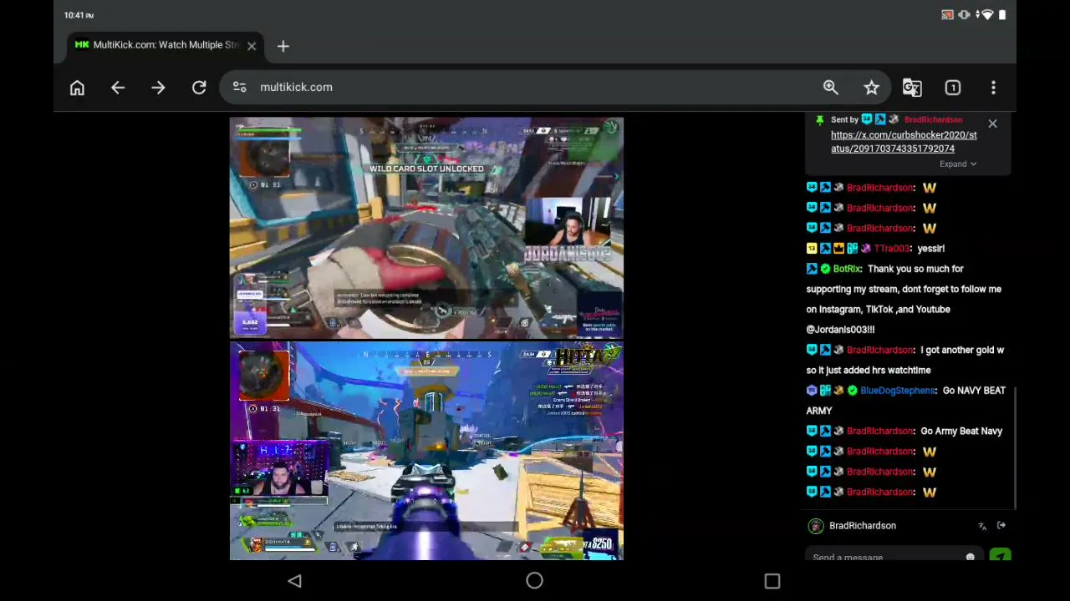Close the MultiKick.com tab
1070x601 pixels.
(x=252, y=46)
